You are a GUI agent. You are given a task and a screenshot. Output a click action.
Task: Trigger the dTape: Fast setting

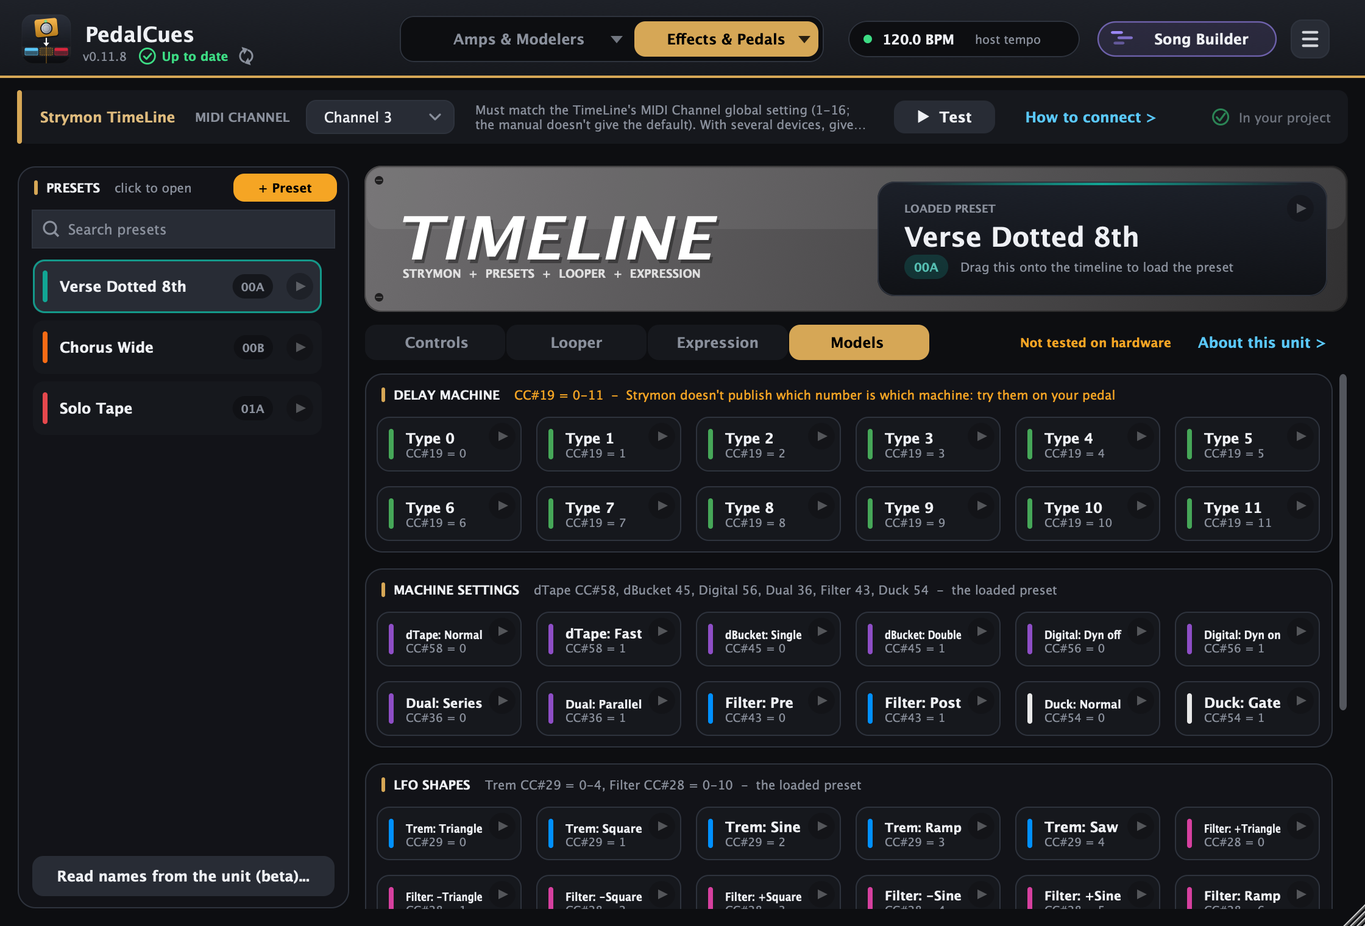[x=609, y=639]
